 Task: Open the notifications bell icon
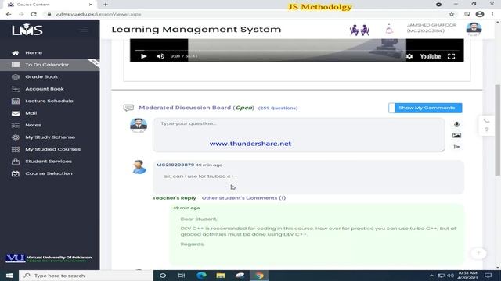click(389, 30)
